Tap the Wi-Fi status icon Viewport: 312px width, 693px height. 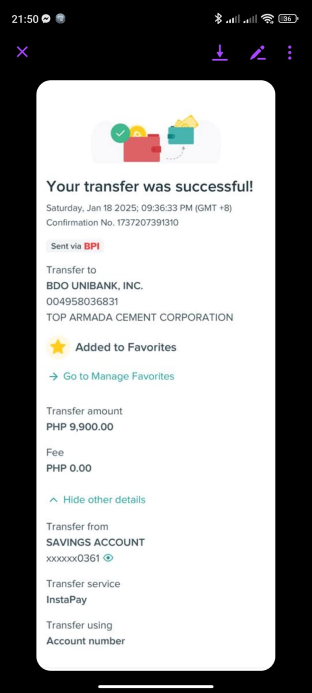[268, 19]
